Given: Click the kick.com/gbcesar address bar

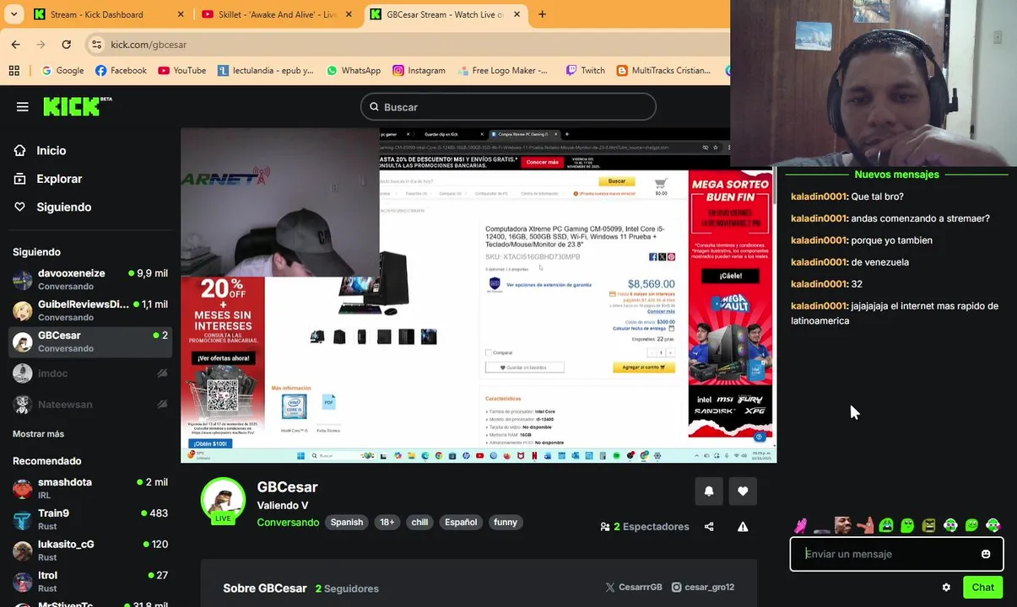Looking at the screenshot, I should pyautogui.click(x=405, y=45).
